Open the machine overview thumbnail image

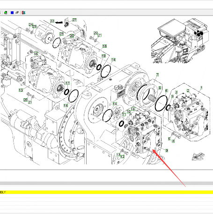(180, 41)
